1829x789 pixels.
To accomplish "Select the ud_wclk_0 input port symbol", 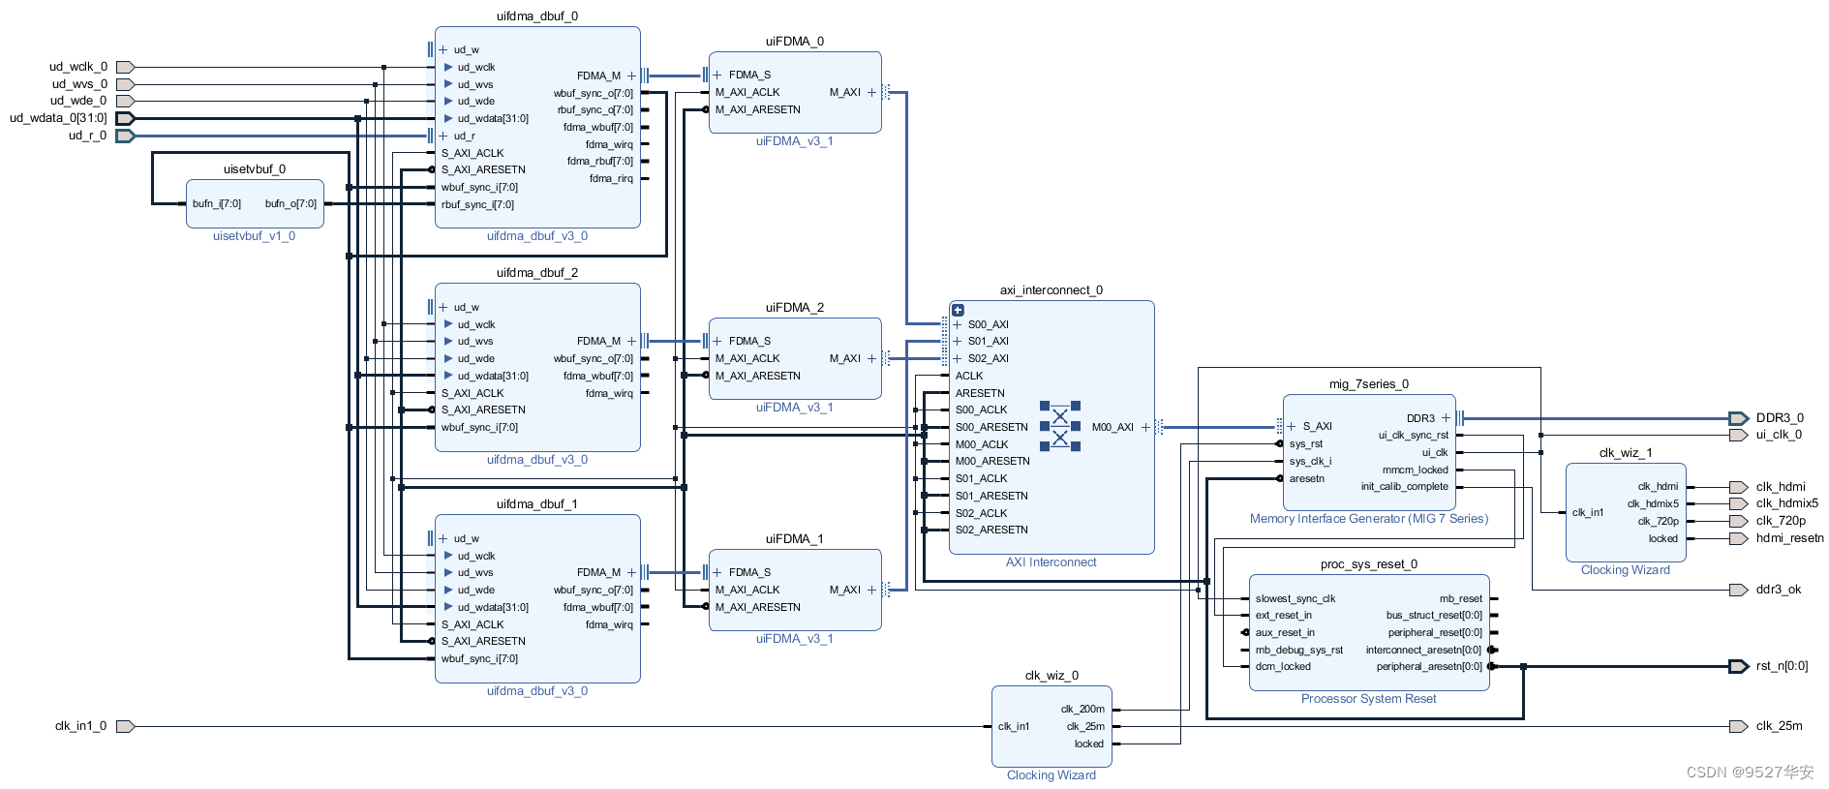I will (125, 67).
